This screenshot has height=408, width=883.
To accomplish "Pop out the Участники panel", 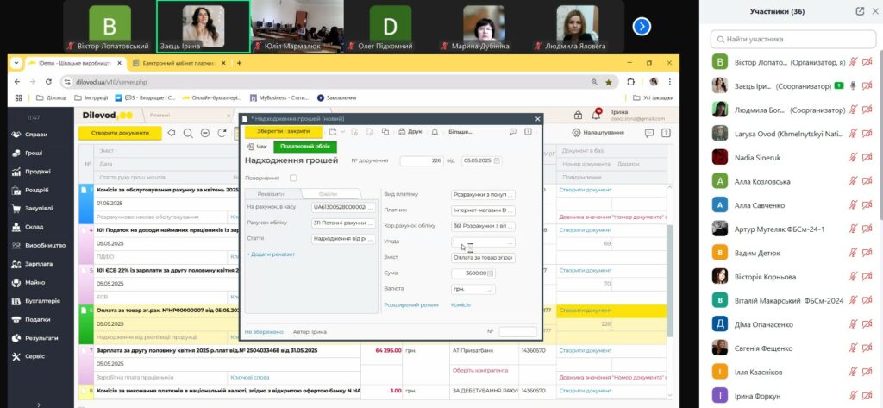I will [x=860, y=10].
